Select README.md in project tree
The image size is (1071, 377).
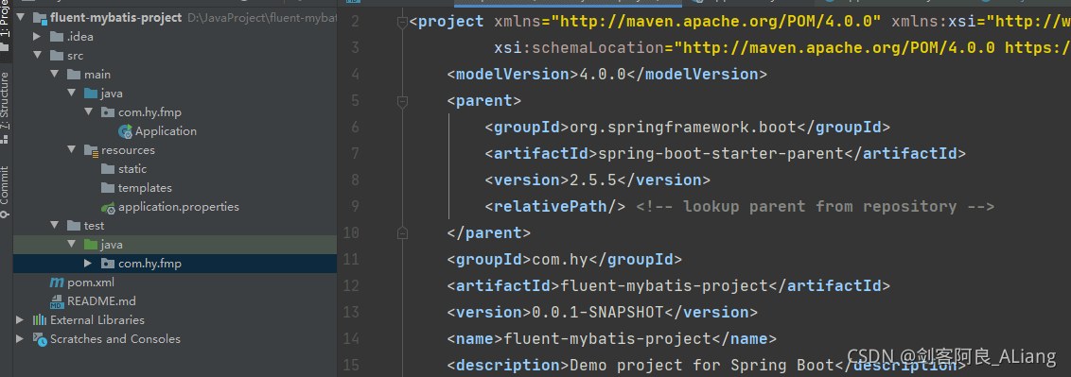pos(101,301)
